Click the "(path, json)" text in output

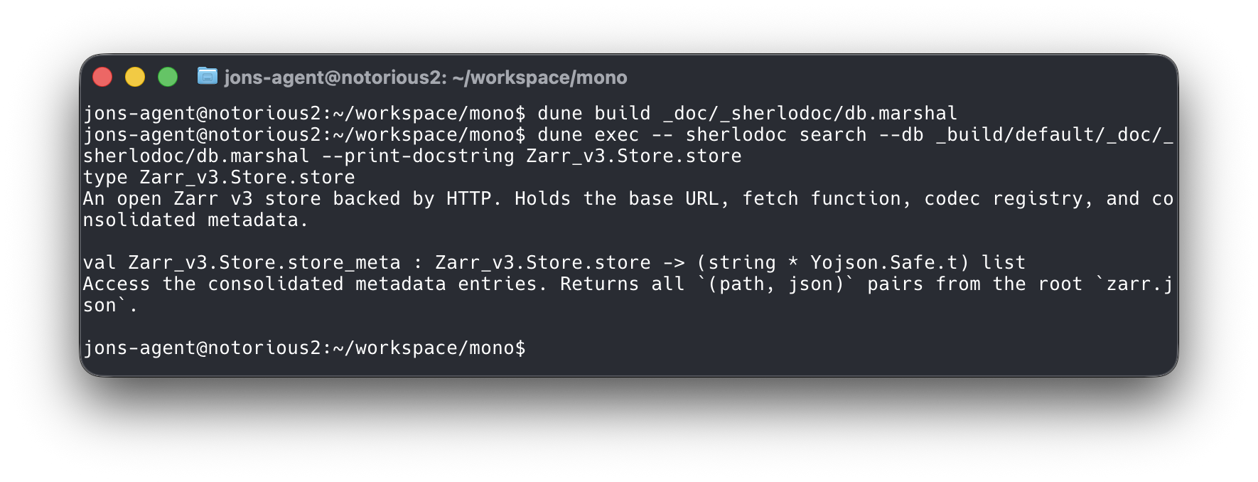pyautogui.click(x=775, y=284)
